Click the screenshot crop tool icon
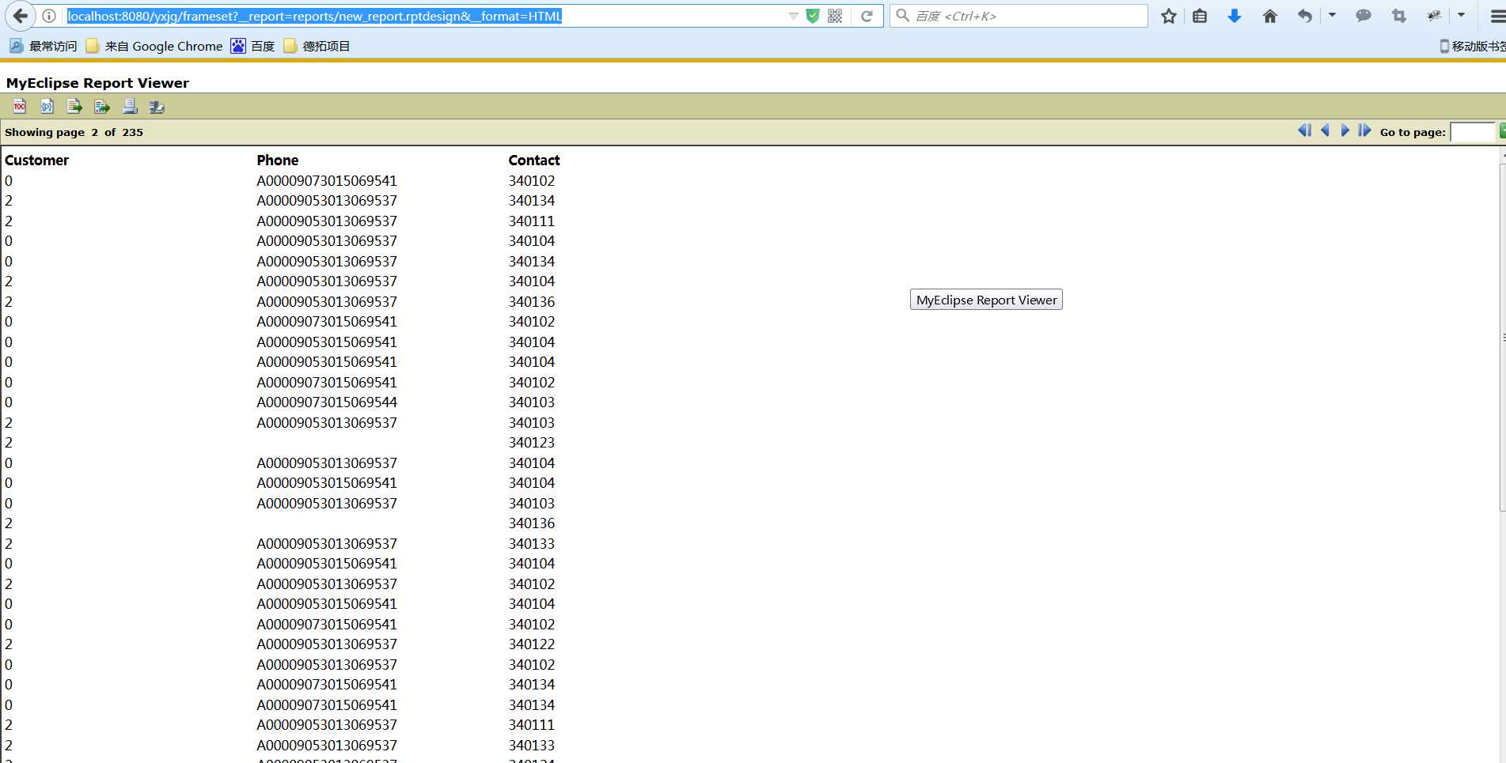The image size is (1506, 763). 1399,16
